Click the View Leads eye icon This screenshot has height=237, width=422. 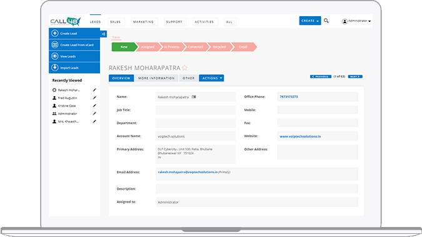[54, 56]
